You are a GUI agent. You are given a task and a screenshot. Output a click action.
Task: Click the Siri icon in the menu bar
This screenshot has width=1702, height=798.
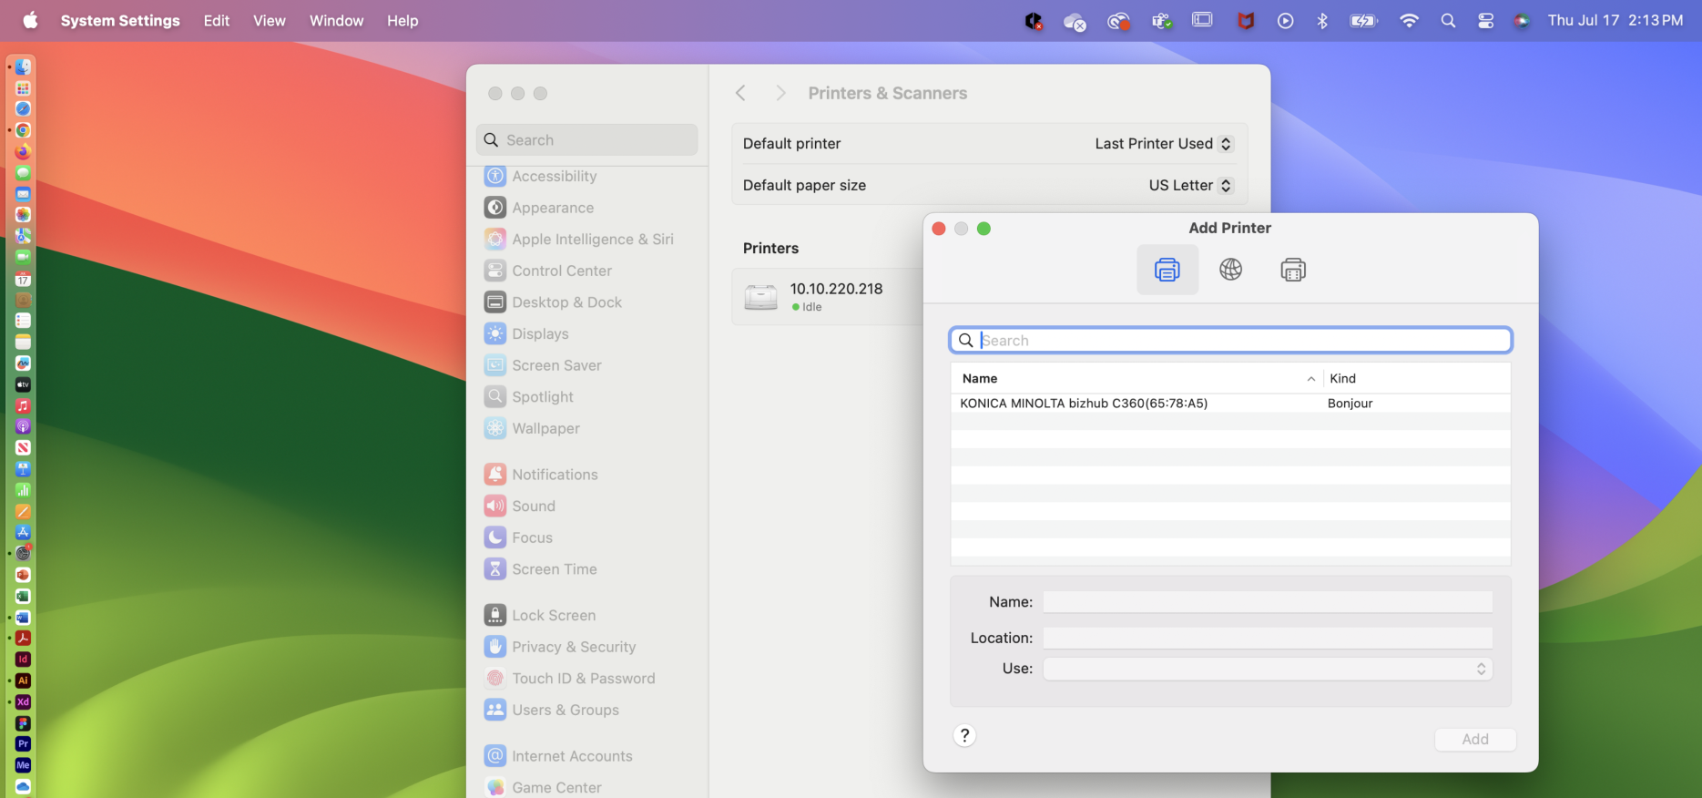point(1522,20)
